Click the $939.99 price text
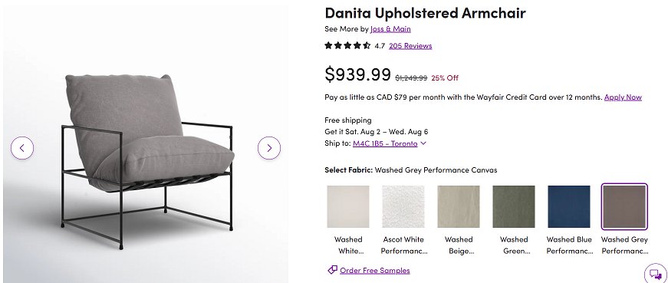 358,74
